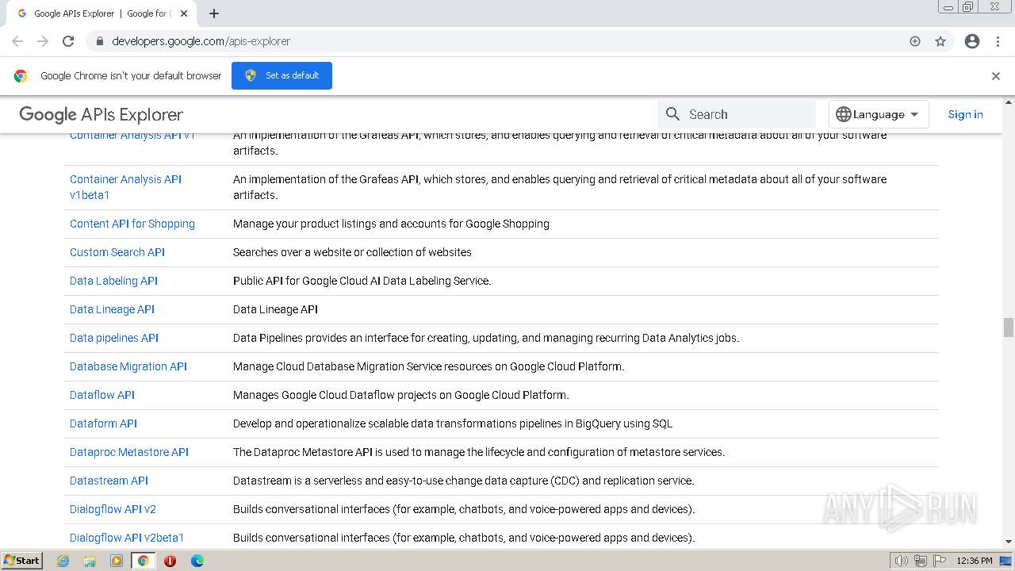Open Content API for Shopping
This screenshot has width=1015, height=571.
pyautogui.click(x=132, y=224)
